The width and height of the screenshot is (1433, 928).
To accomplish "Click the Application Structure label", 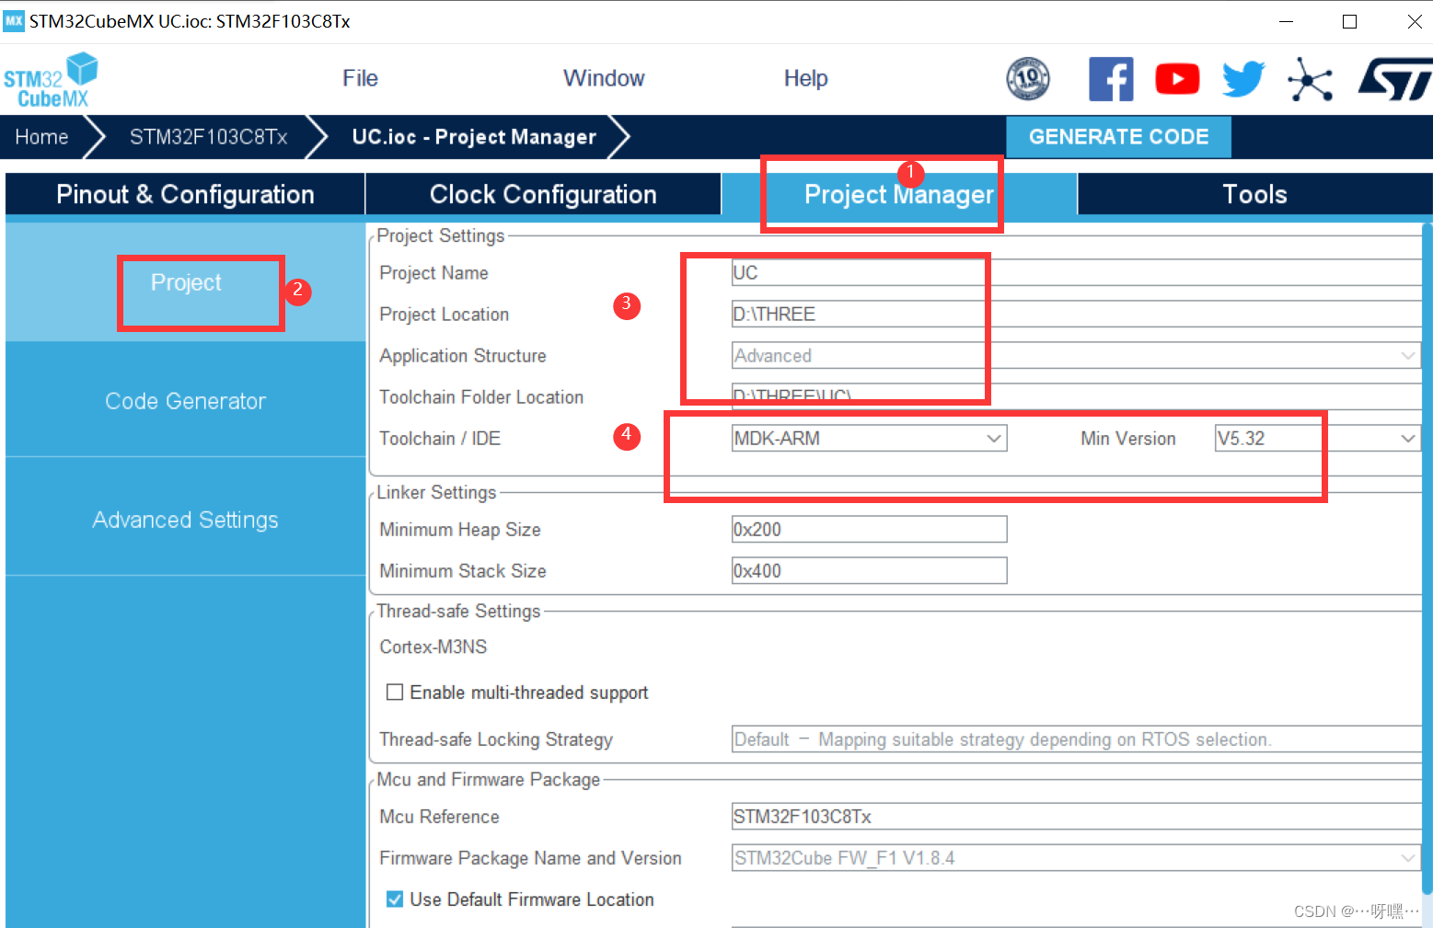I will (463, 355).
